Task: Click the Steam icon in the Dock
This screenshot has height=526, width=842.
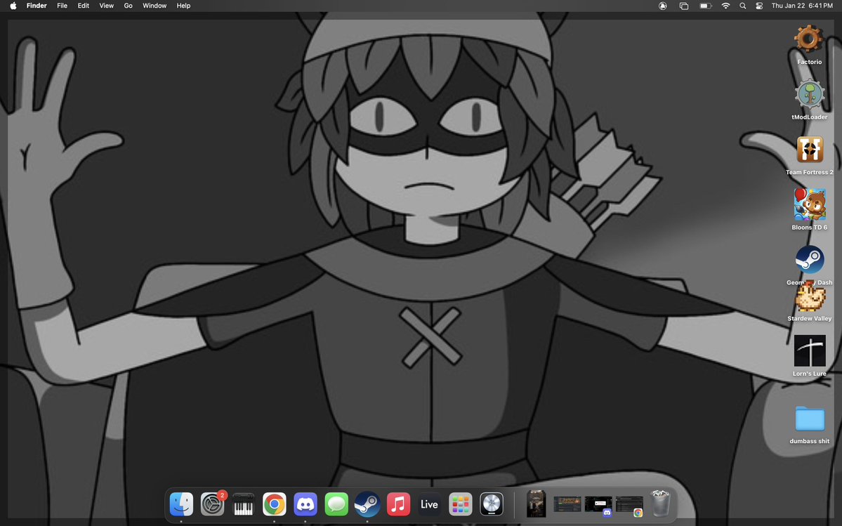Action: (367, 504)
